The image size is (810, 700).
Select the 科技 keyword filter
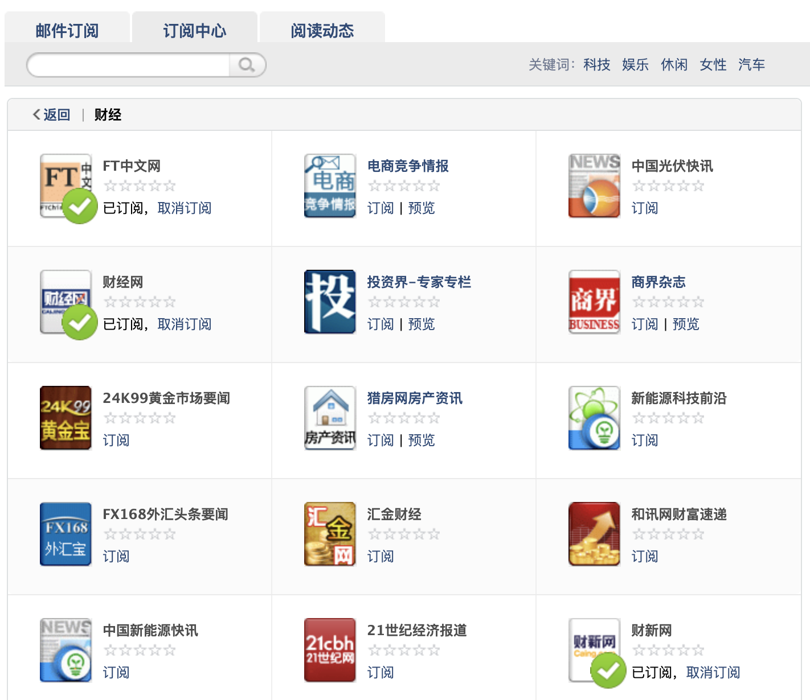coord(596,65)
